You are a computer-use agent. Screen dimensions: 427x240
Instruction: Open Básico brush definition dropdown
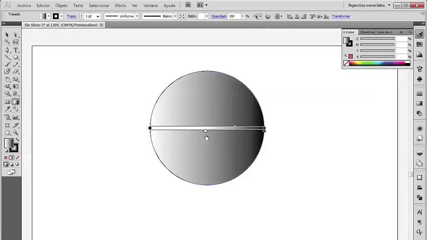pos(175,16)
